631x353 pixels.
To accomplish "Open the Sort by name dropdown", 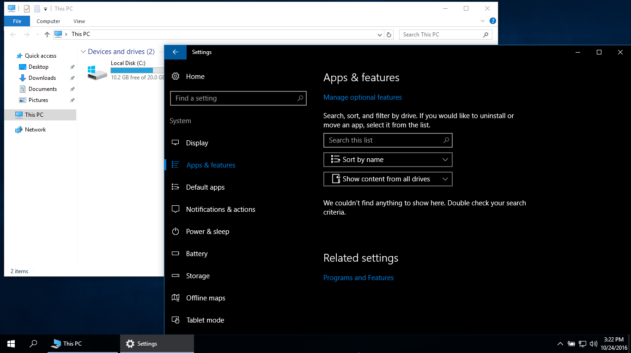I will coord(388,159).
